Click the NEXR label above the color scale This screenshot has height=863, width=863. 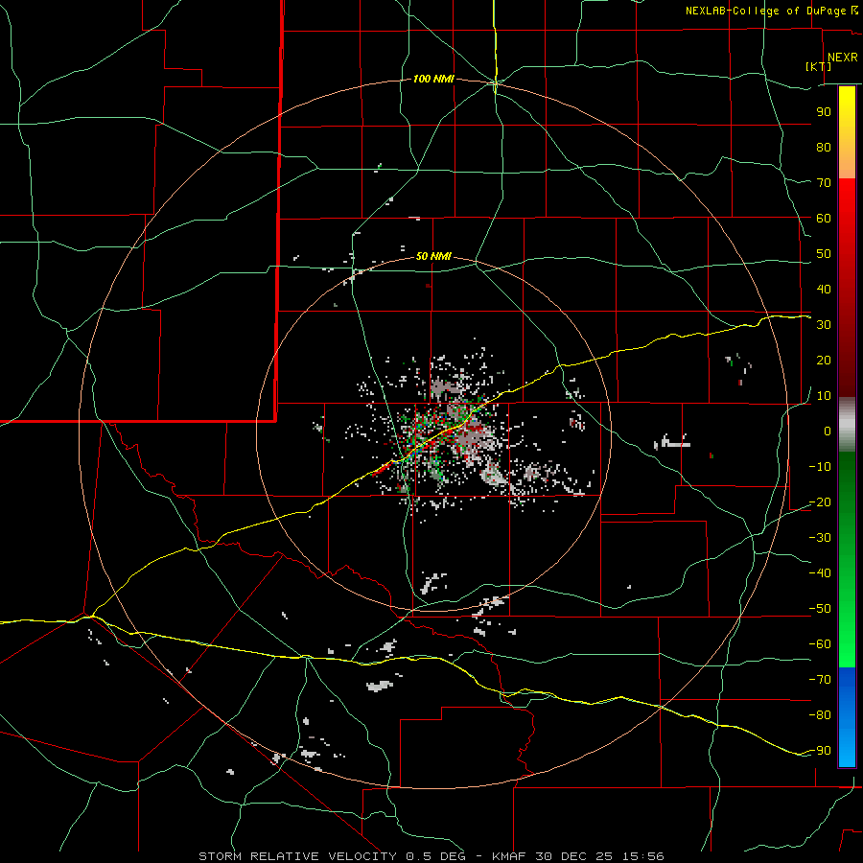coord(842,58)
